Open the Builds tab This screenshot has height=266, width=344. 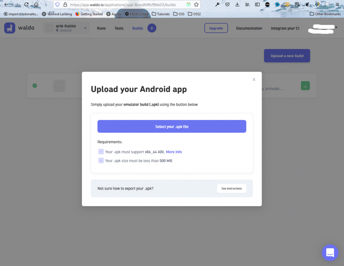tap(137, 28)
